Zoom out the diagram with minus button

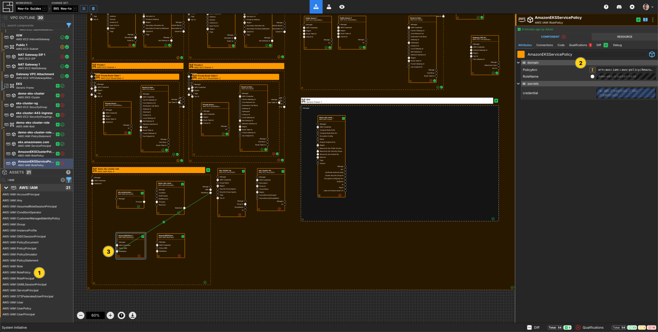click(x=80, y=315)
